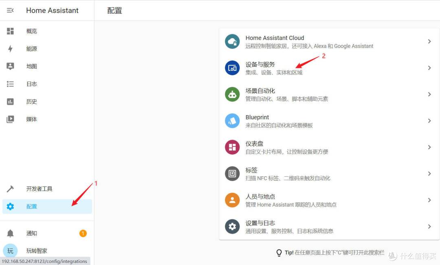Image resolution: width=440 pixels, height=265 pixels.
Task: Click the description 集成、设备、实体和区域
Action: click(x=274, y=72)
